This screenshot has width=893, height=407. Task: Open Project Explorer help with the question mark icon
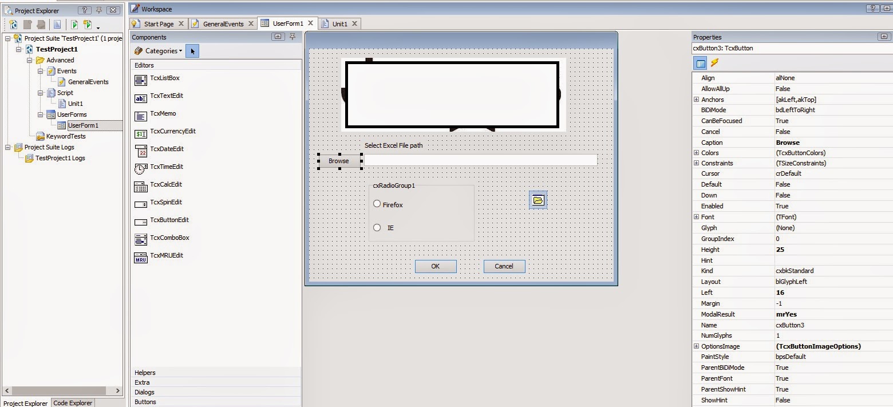[x=84, y=10]
